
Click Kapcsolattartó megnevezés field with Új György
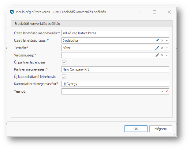[x=115, y=84]
